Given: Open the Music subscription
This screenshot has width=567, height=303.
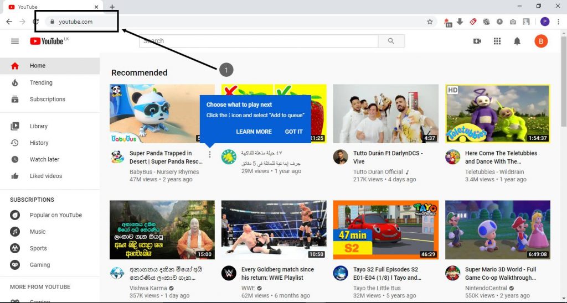Looking at the screenshot, I should [x=49, y=232].
